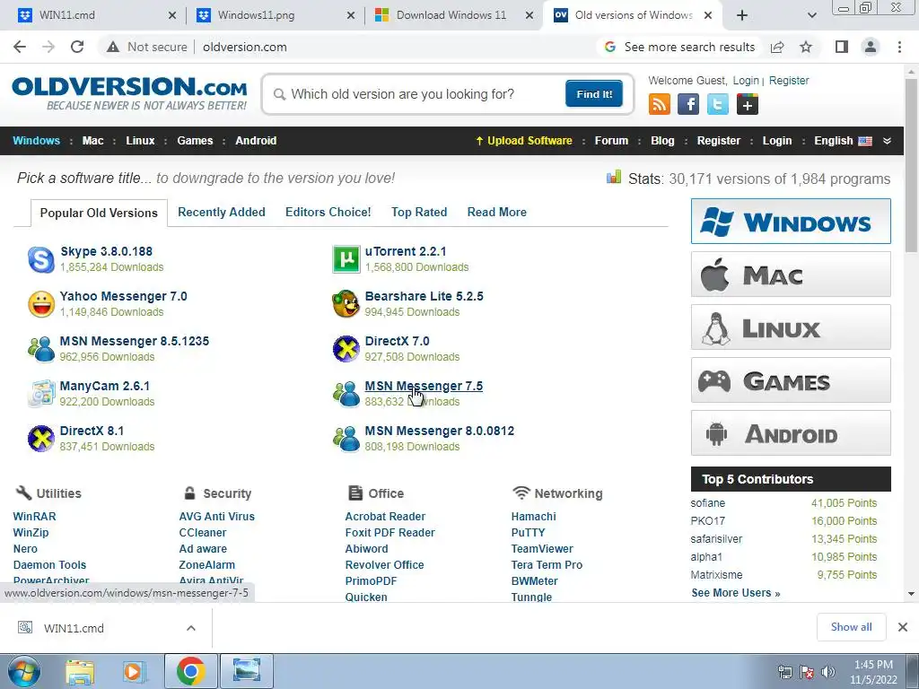Screen dimensions: 919x689
Task: Open the CCleaner link under Security
Action: (x=202, y=533)
